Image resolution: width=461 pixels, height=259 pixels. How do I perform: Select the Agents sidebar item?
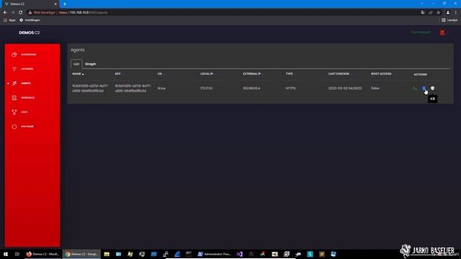[26, 83]
